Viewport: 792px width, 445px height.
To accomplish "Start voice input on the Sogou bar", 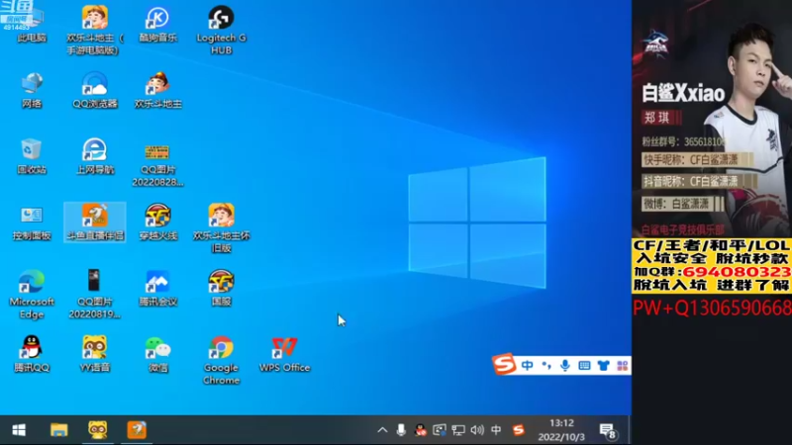I will (565, 365).
